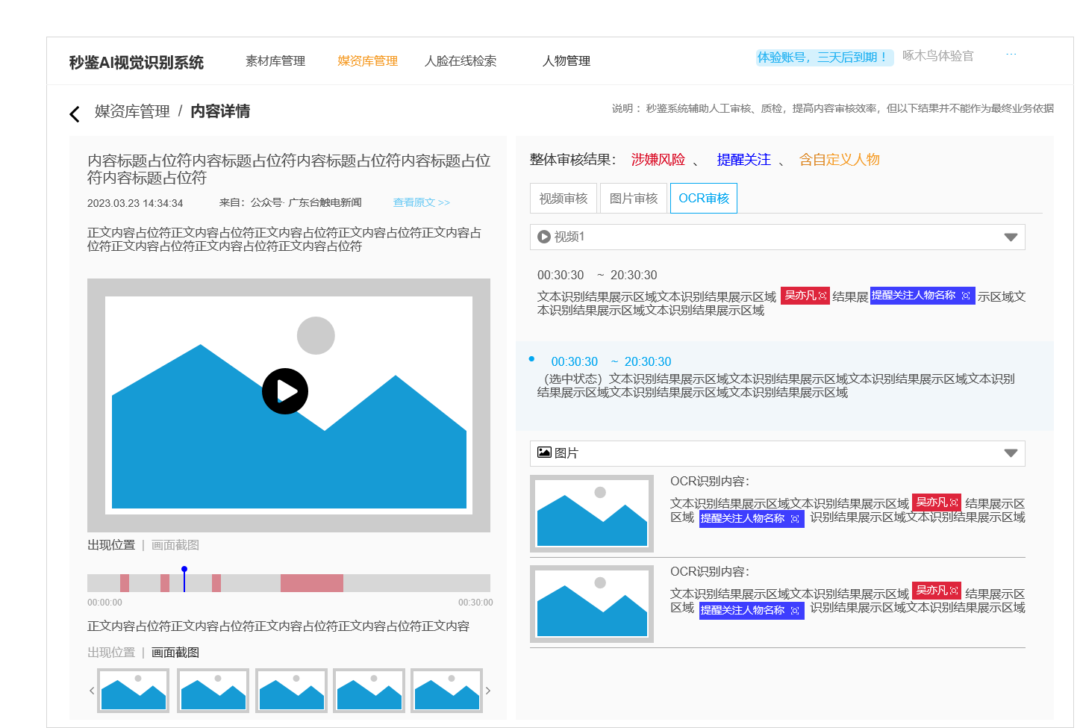
Task: Play the main video preview
Action: (285, 391)
